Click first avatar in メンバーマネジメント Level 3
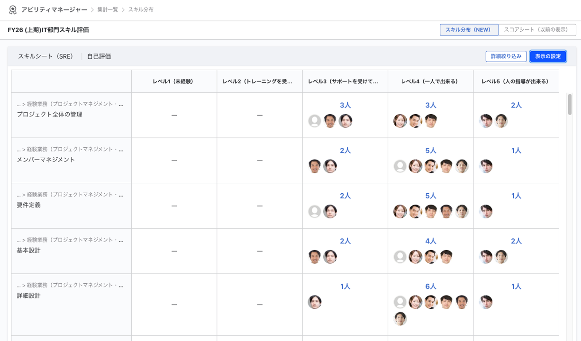 (315, 166)
